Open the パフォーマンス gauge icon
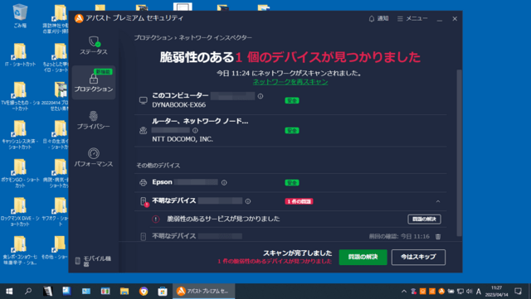Viewport: 531px width, 299px height. click(94, 153)
